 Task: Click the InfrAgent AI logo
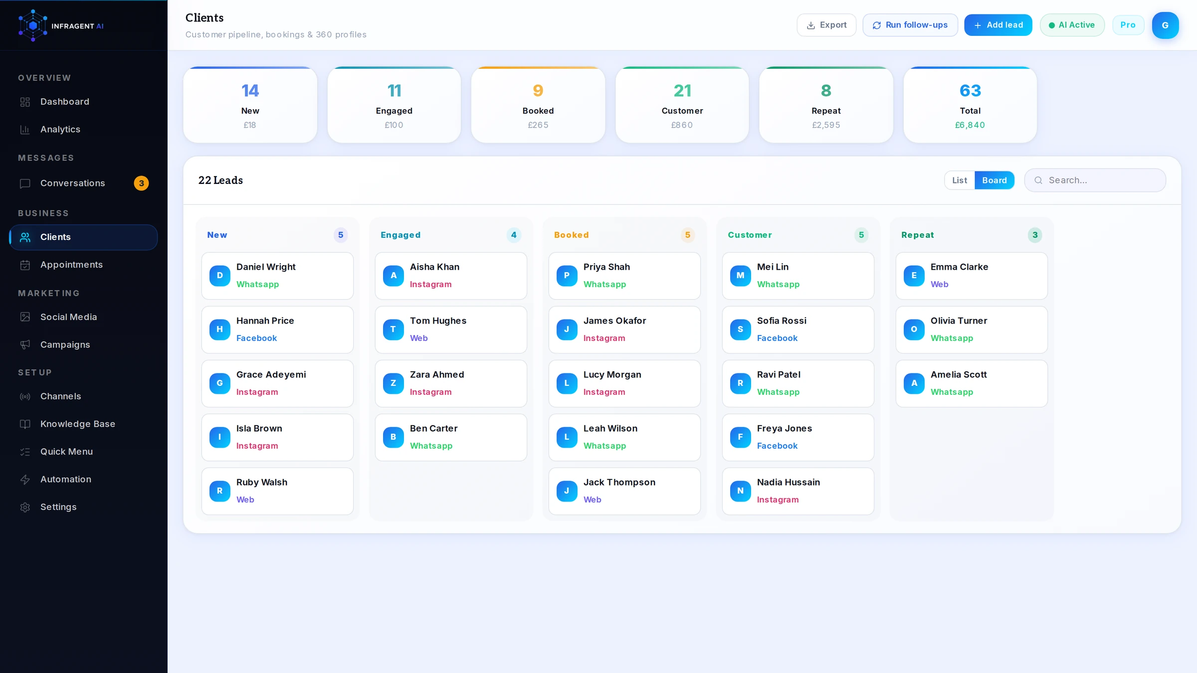coord(61,25)
